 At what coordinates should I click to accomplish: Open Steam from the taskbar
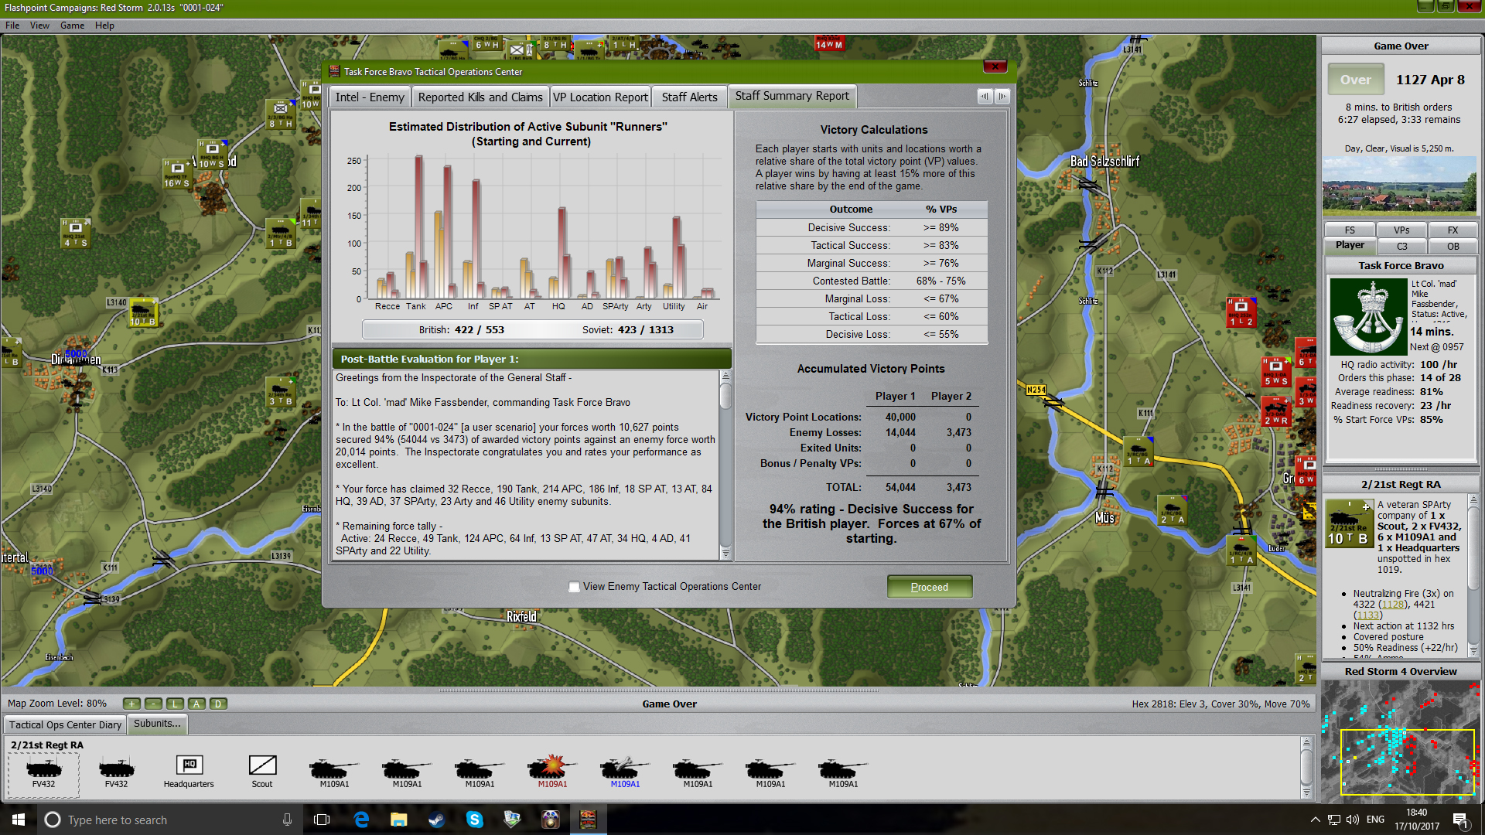436,820
